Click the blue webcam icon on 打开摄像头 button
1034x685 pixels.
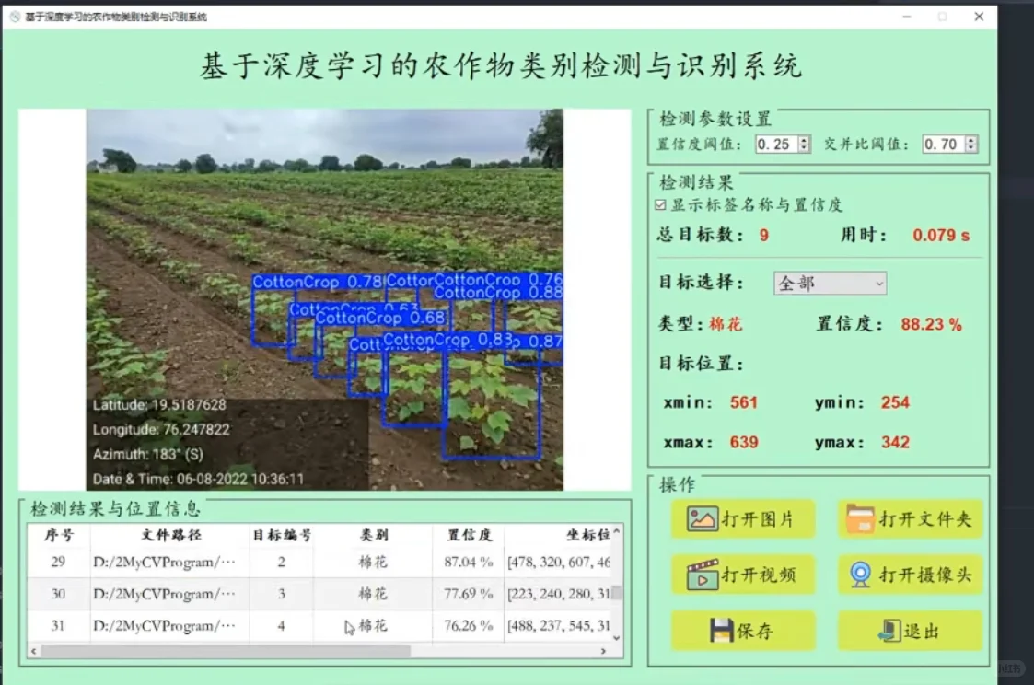tap(862, 575)
